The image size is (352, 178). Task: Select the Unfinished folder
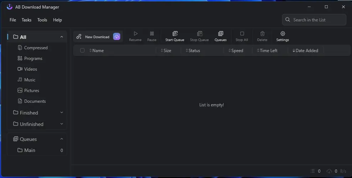37,124
